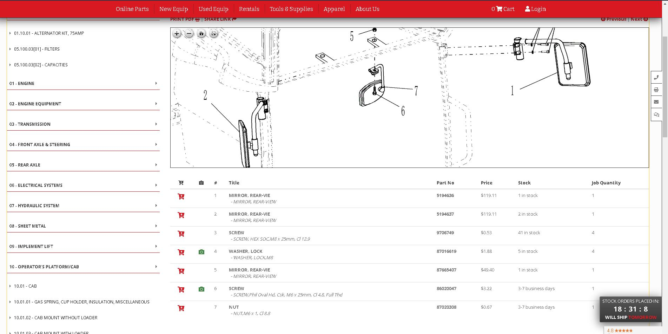Open Online Parts menu
668x334 pixels.
click(x=132, y=9)
